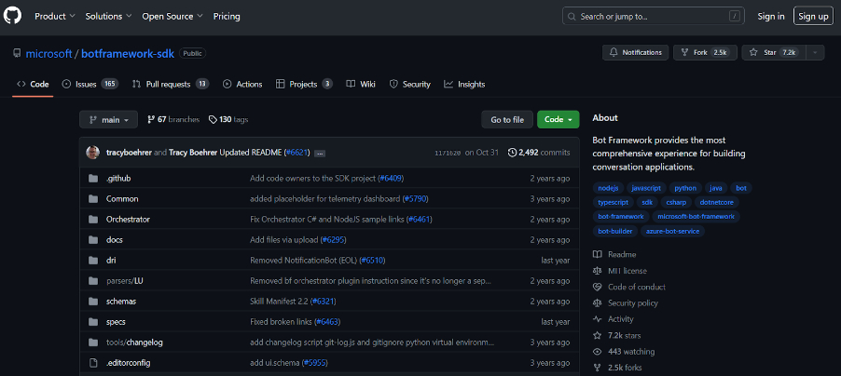Open the Pricing page

pos(227,16)
